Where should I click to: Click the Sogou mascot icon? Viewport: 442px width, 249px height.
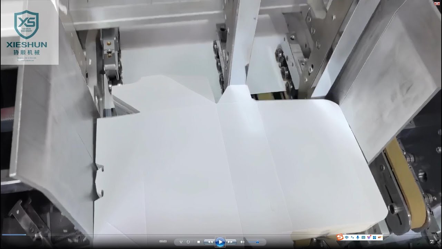pos(379,237)
